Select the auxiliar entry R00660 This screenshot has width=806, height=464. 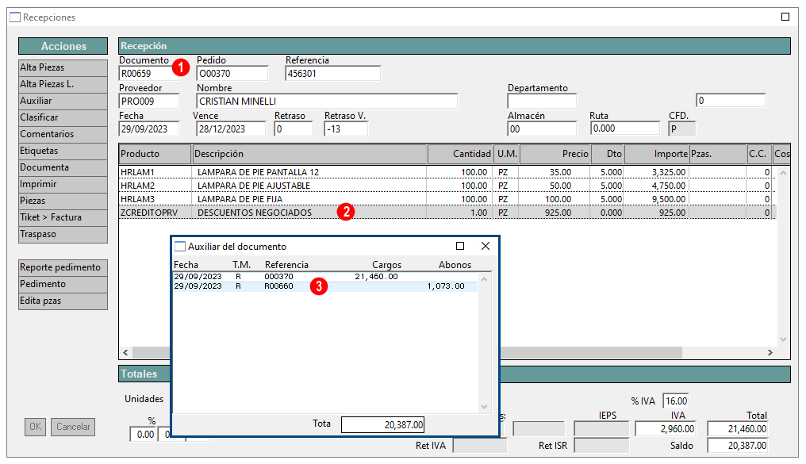(325, 286)
